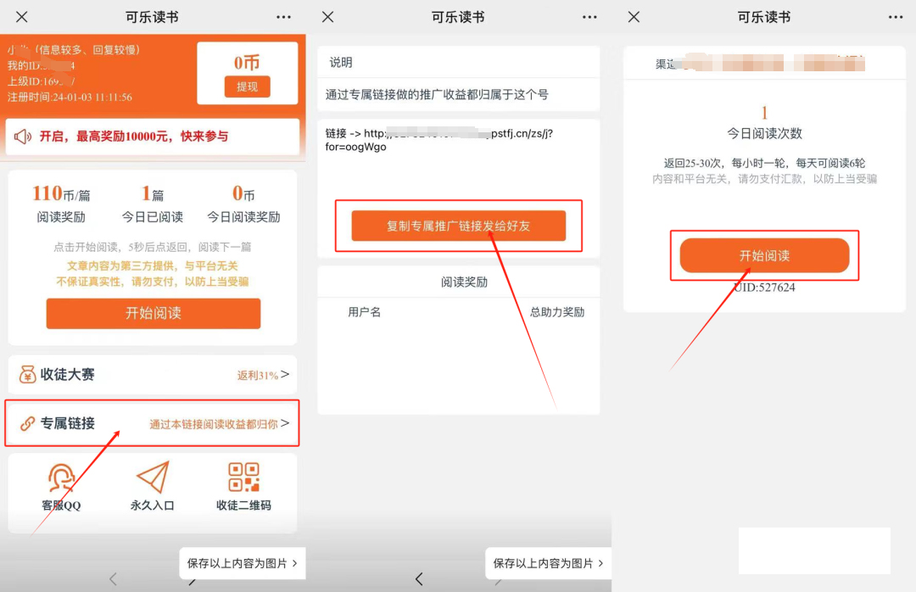Expand the 通过本链接阅读收益都归你 chevron
The height and width of the screenshot is (592, 916).
(285, 423)
